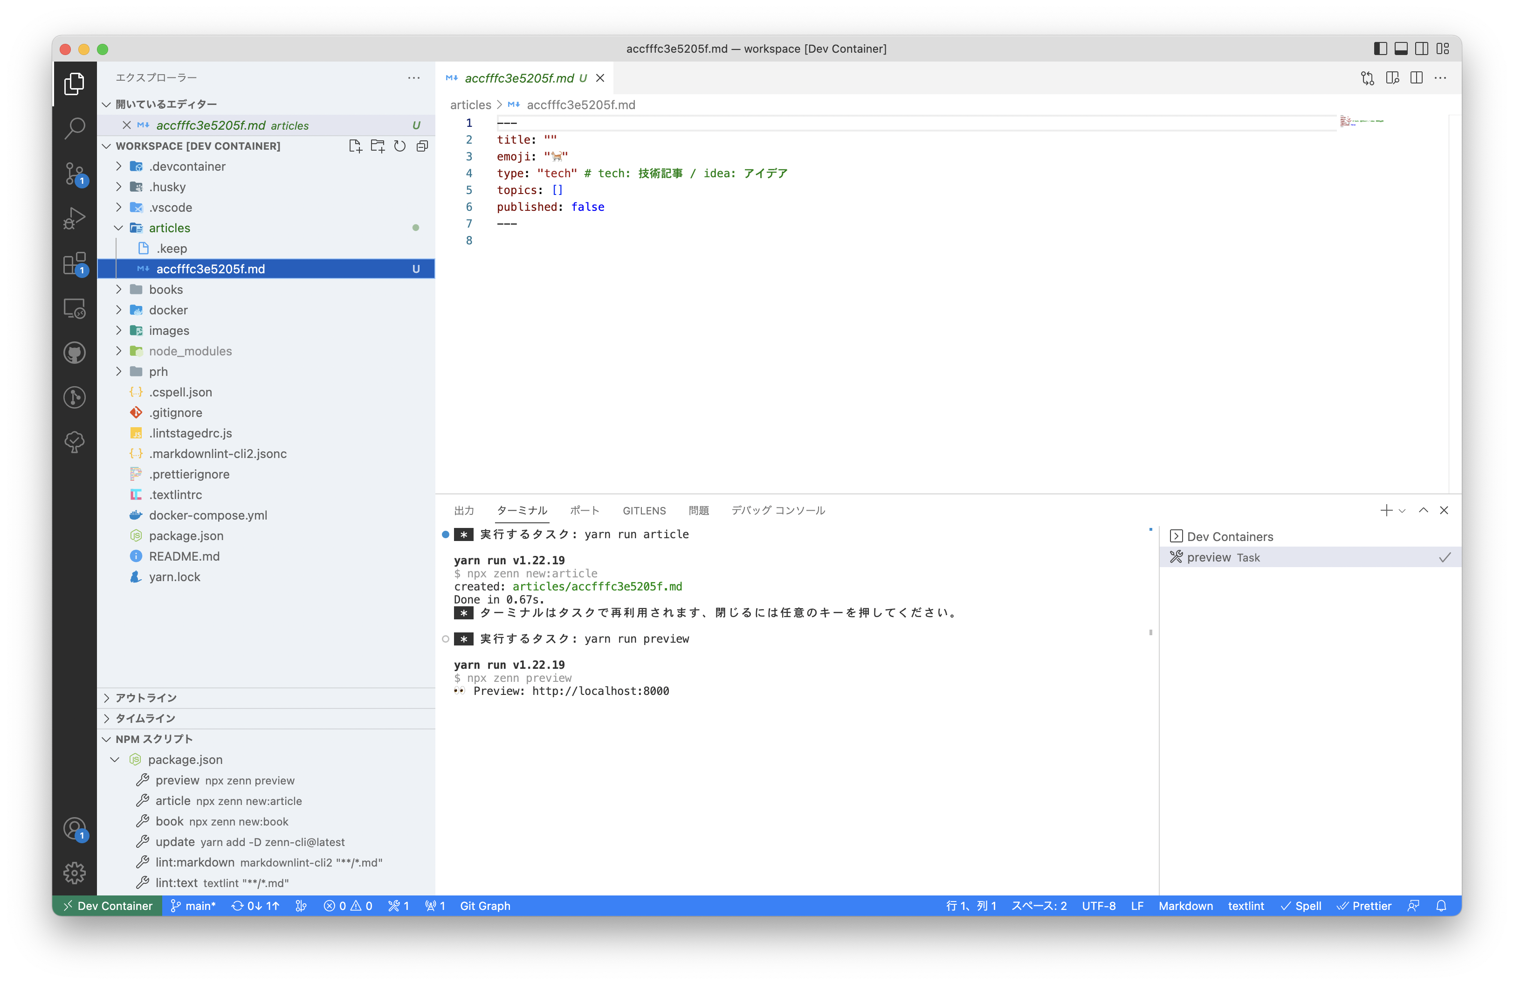The height and width of the screenshot is (985, 1514).
Task: Maximize the panel with up chevron
Action: pyautogui.click(x=1424, y=510)
